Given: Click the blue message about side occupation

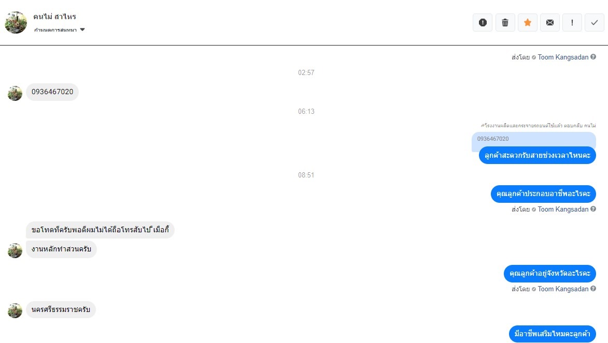Looking at the screenshot, I should click(552, 334).
